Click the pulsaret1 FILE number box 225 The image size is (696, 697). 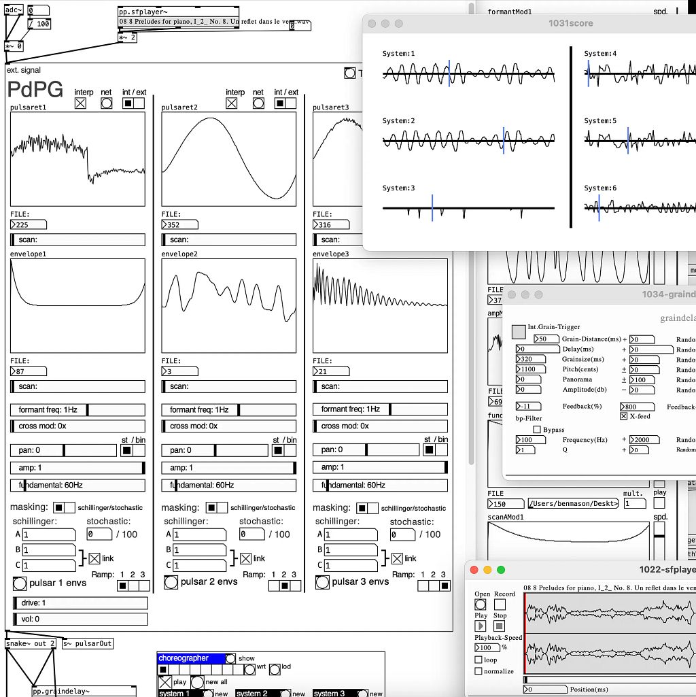point(29,225)
